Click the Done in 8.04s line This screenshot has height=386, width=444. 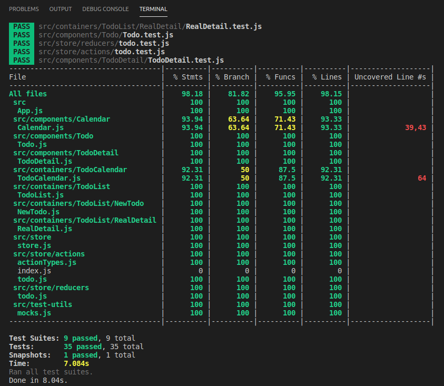tap(38, 380)
